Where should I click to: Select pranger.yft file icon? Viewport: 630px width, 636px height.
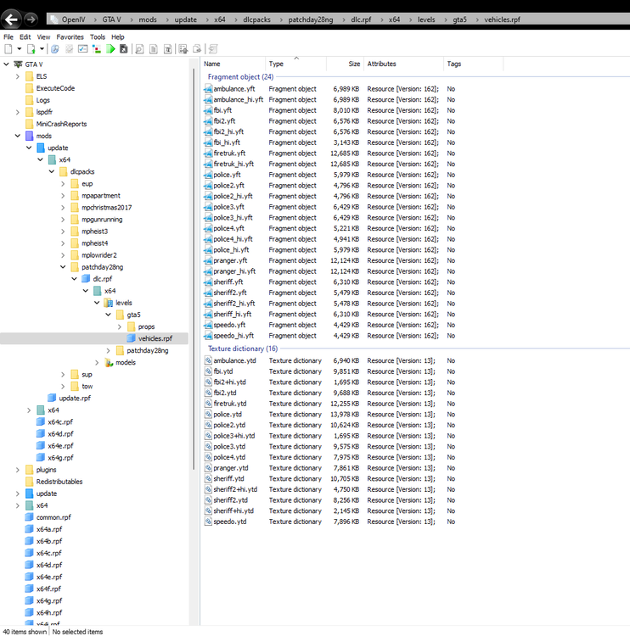[208, 260]
